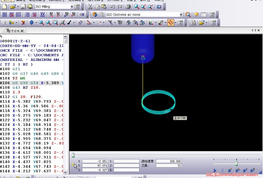Expand the arrow beside the highlighted points icon

[x=175, y=23]
